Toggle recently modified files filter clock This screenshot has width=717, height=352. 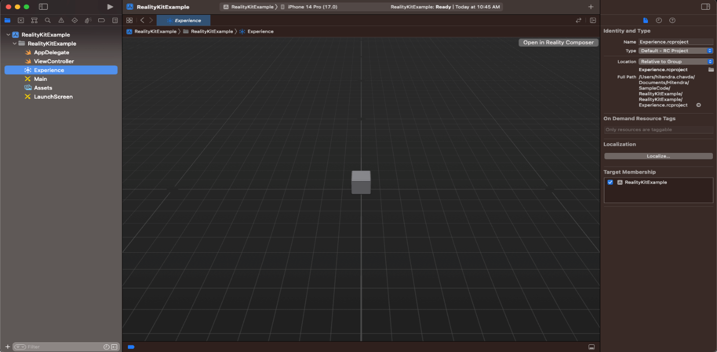click(x=106, y=347)
